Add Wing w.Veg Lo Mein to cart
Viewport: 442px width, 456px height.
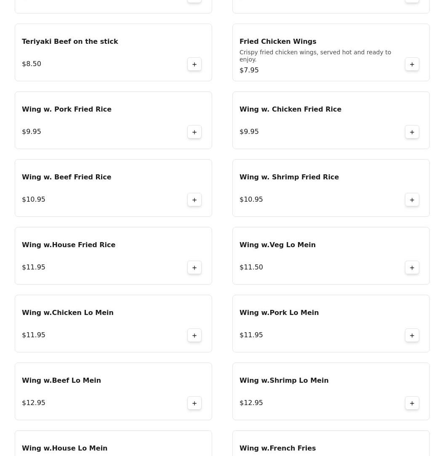point(412,267)
